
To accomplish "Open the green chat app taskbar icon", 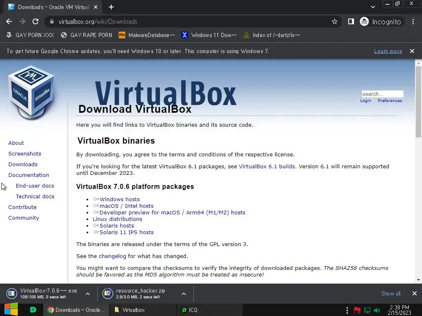I will point(33,310).
